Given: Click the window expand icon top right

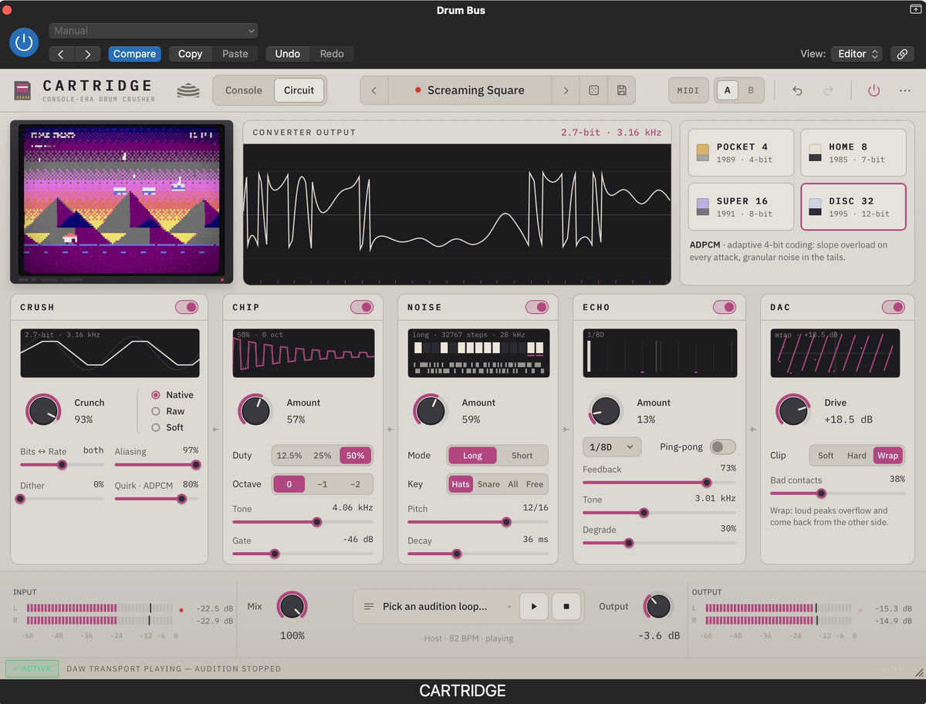Looking at the screenshot, I should [x=915, y=9].
